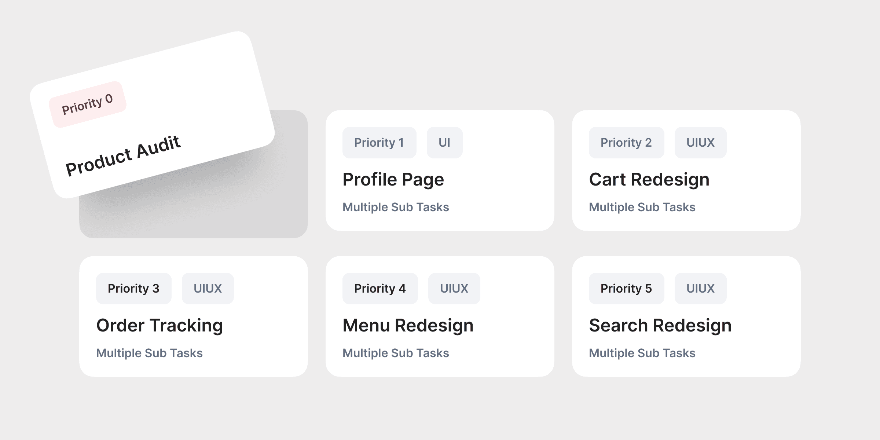This screenshot has height=440, width=880.
Task: Open the Profile Page title
Action: click(x=393, y=180)
